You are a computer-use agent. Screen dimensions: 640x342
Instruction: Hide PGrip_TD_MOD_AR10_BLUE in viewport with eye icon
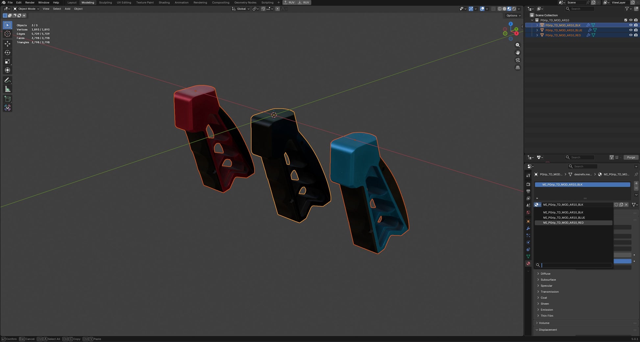[631, 30]
